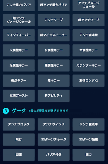Select 水属性キラー filter
This screenshot has width=108, height=164.
tap(53, 50)
